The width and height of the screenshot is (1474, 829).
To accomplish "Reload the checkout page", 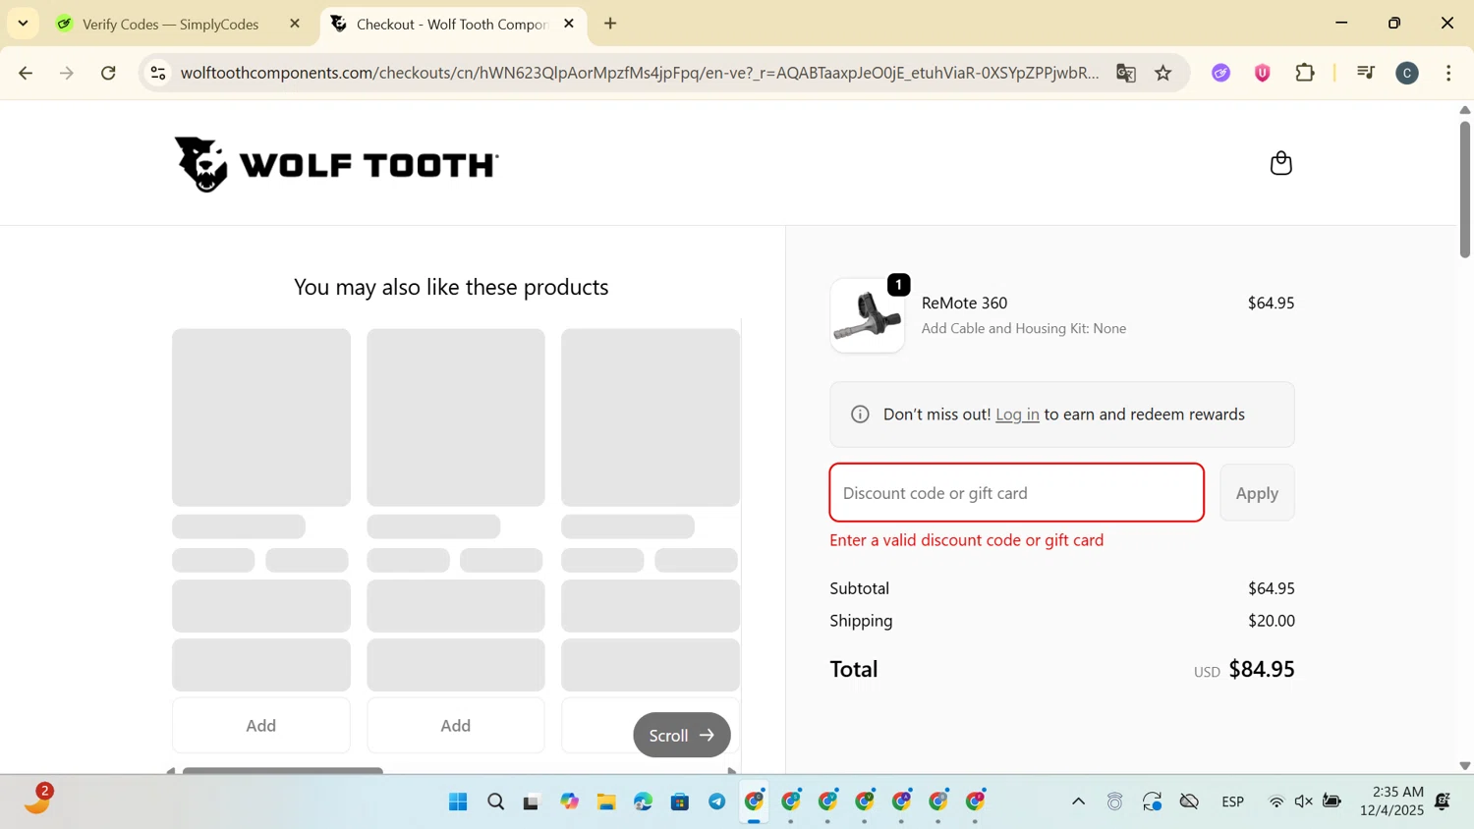I will (x=109, y=73).
